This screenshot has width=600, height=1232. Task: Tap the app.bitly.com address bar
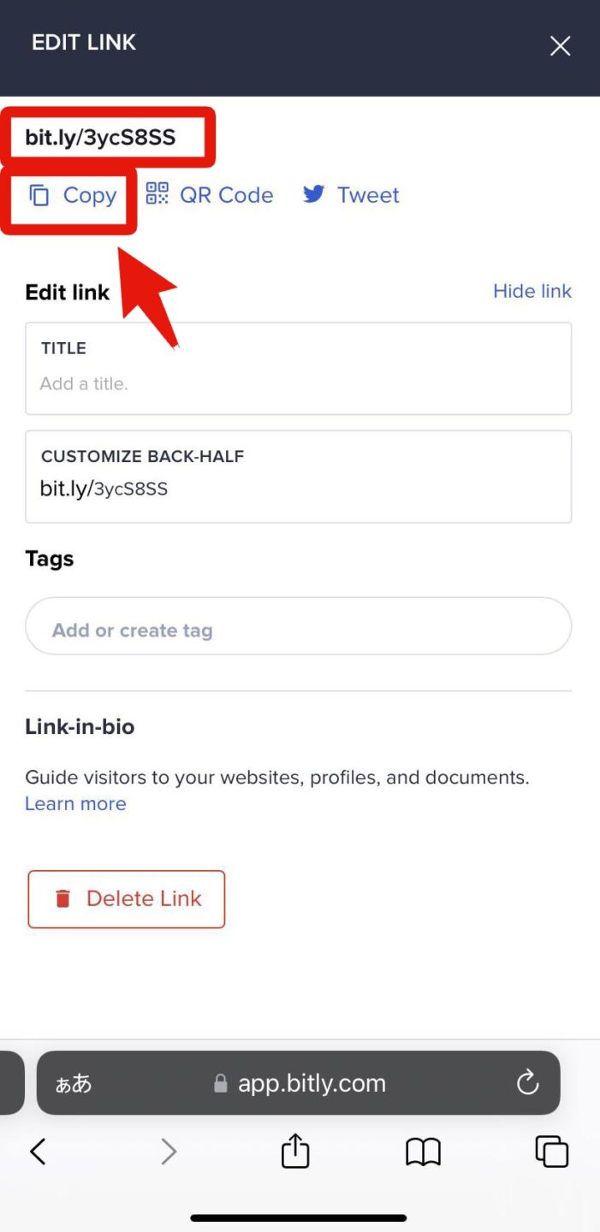click(312, 1083)
